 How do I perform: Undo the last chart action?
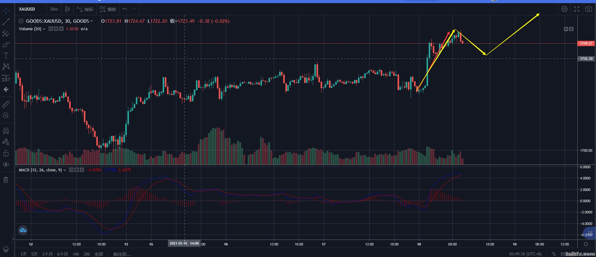(x=125, y=9)
